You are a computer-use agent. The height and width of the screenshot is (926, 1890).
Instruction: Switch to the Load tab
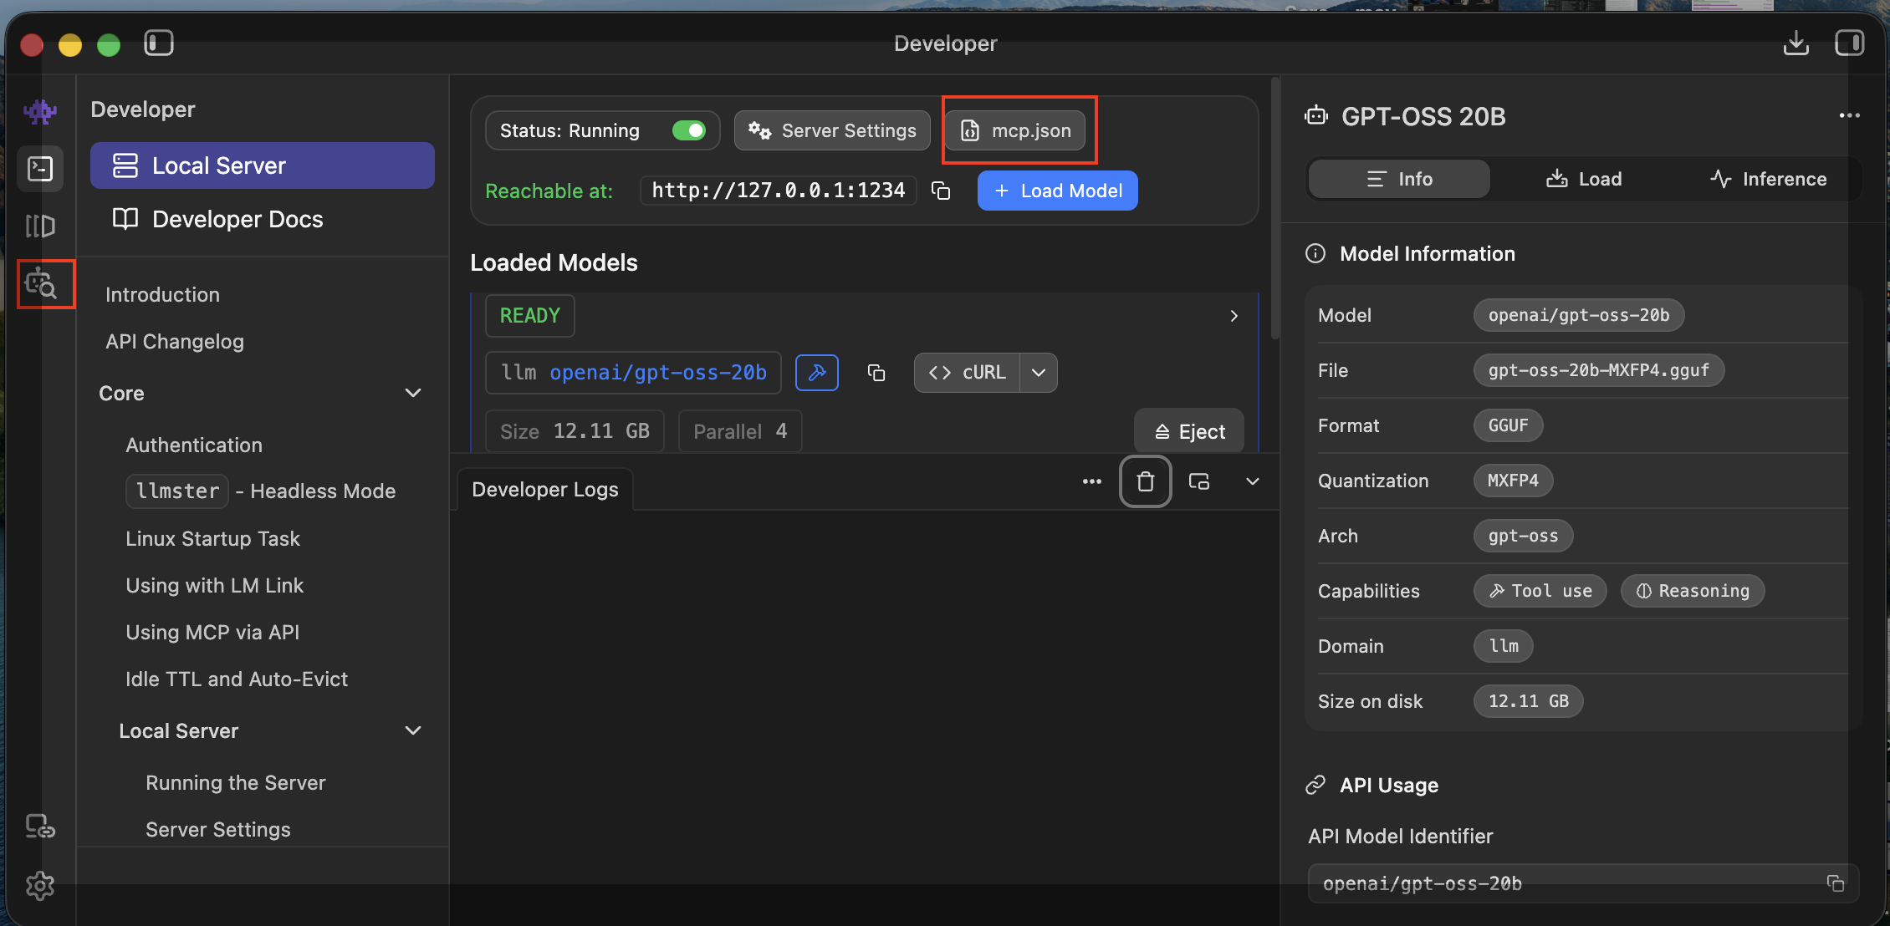[1583, 179]
